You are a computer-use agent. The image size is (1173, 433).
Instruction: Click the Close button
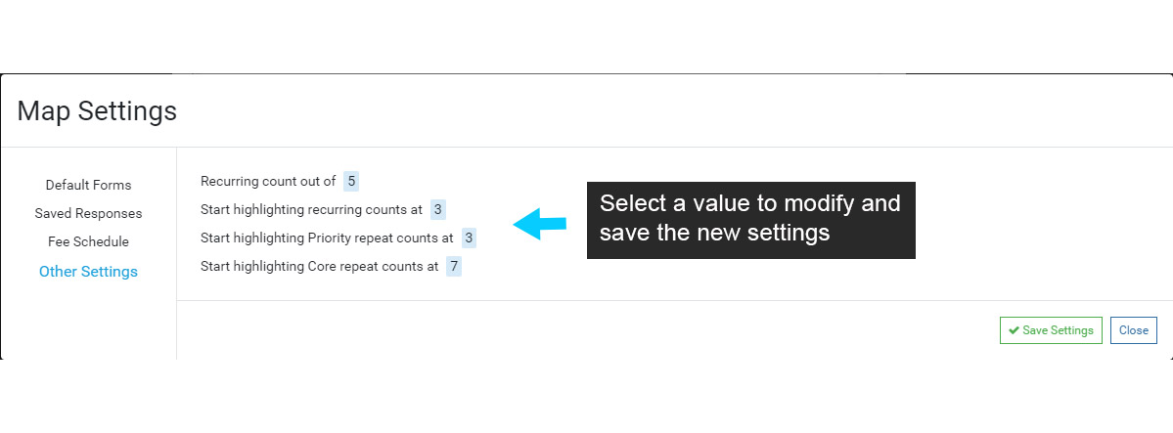tap(1133, 330)
